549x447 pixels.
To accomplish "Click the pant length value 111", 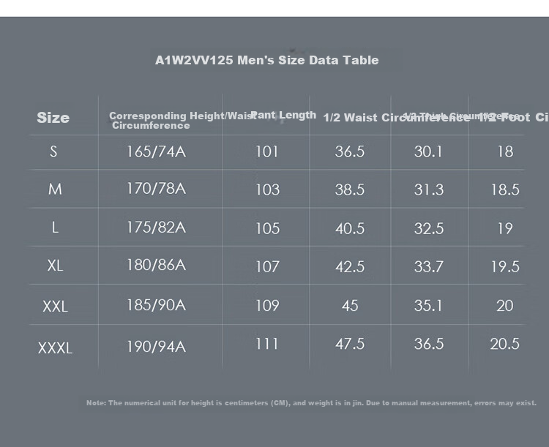I will [267, 344].
